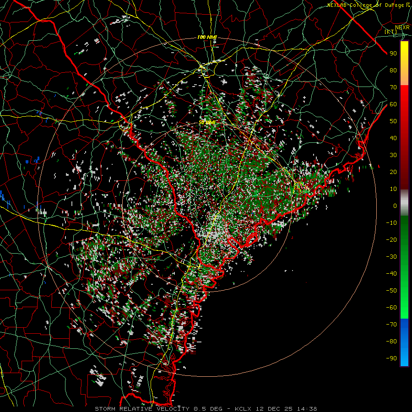The width and height of the screenshot is (412, 412).
Task: Click the gray zero-velocity segment of the color bar
Action: 404,202
